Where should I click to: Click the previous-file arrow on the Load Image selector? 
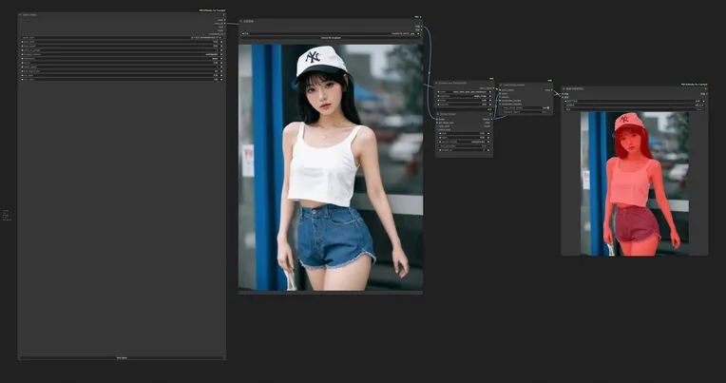pos(242,33)
